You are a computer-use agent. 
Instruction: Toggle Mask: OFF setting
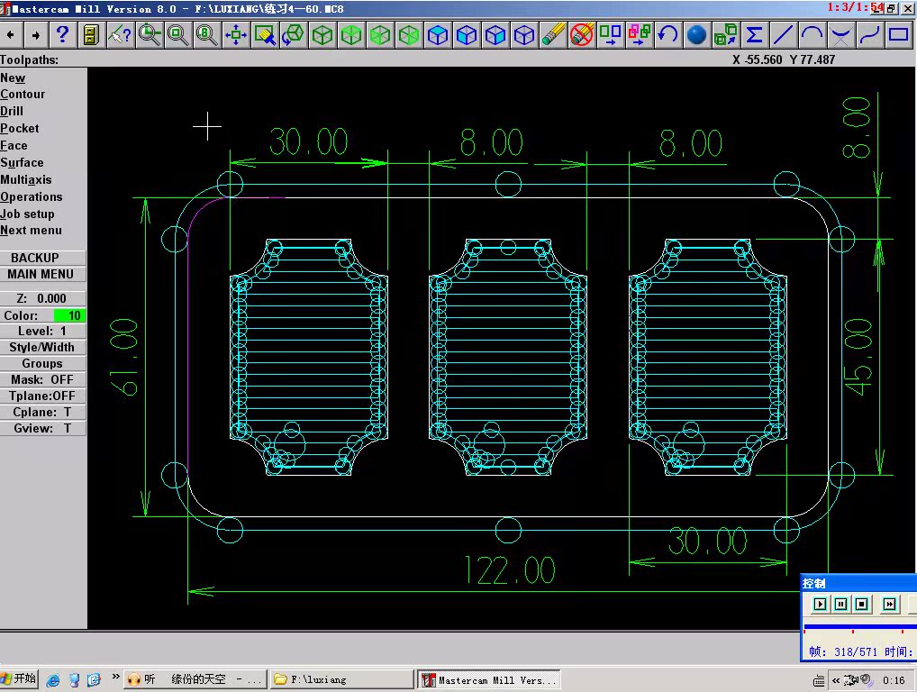point(42,379)
